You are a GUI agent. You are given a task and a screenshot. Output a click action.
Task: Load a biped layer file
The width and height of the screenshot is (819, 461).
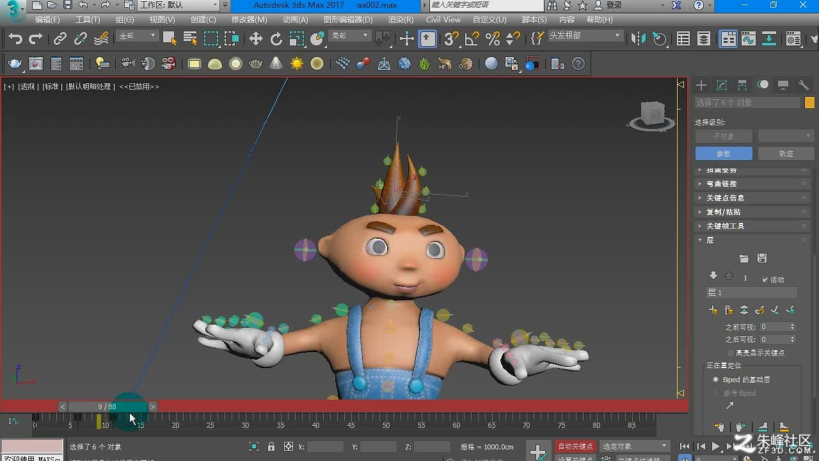(x=743, y=258)
